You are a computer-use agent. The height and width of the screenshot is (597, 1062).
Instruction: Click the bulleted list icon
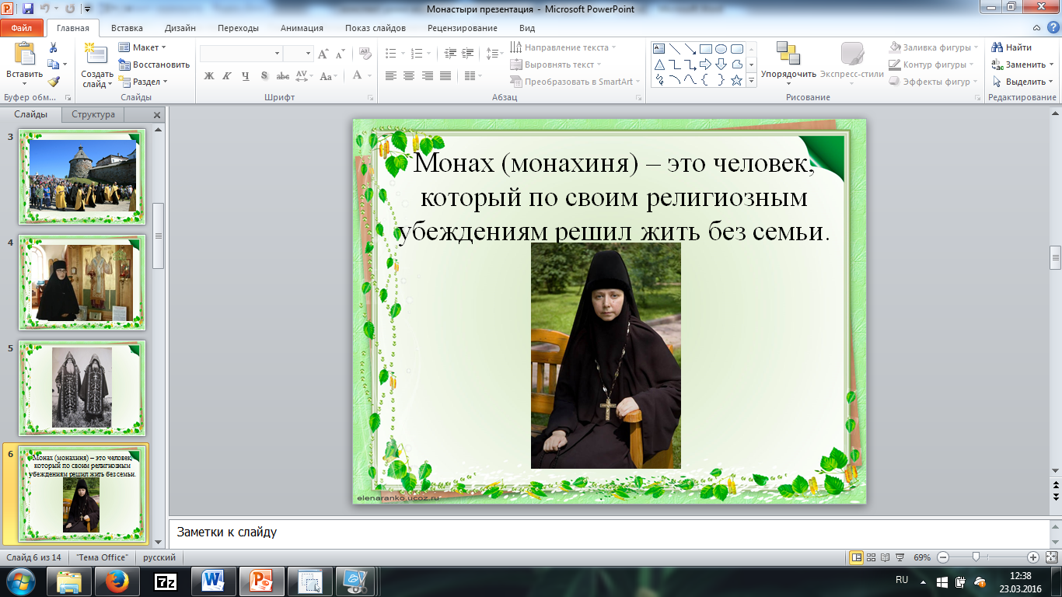[391, 54]
